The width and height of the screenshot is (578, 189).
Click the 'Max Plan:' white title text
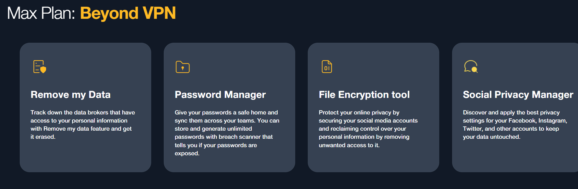(x=41, y=13)
